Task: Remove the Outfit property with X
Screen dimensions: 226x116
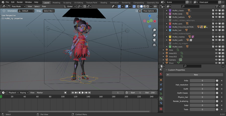Action: tap(222, 89)
